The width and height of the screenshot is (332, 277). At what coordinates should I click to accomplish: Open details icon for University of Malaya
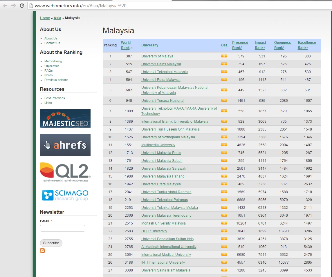tap(224, 56)
